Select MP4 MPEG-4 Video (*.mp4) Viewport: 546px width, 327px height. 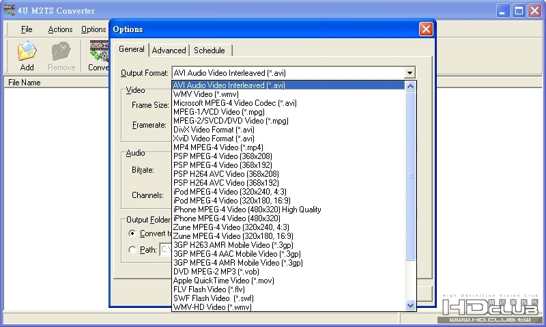click(288, 147)
